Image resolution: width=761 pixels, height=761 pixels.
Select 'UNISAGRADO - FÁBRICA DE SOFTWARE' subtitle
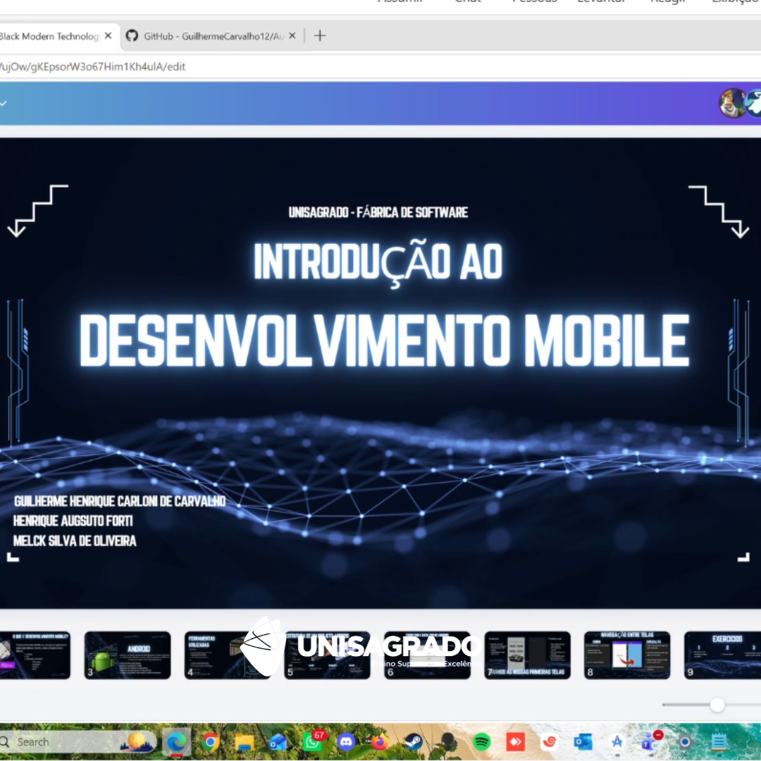click(x=378, y=213)
